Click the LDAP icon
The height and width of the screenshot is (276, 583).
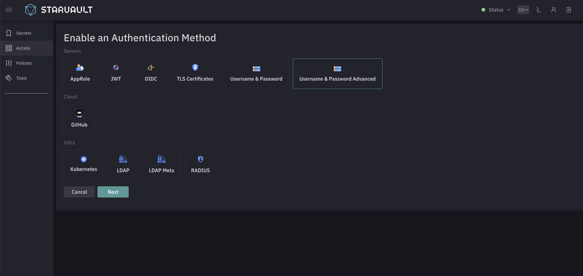[x=123, y=159]
